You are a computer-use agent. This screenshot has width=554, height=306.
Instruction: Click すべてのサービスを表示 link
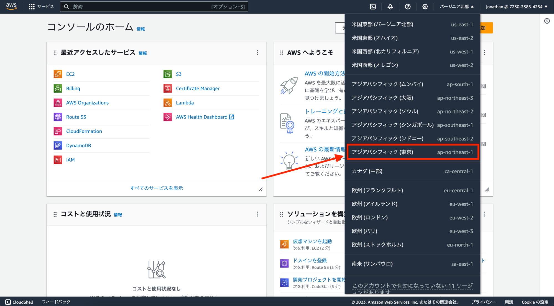tap(157, 188)
